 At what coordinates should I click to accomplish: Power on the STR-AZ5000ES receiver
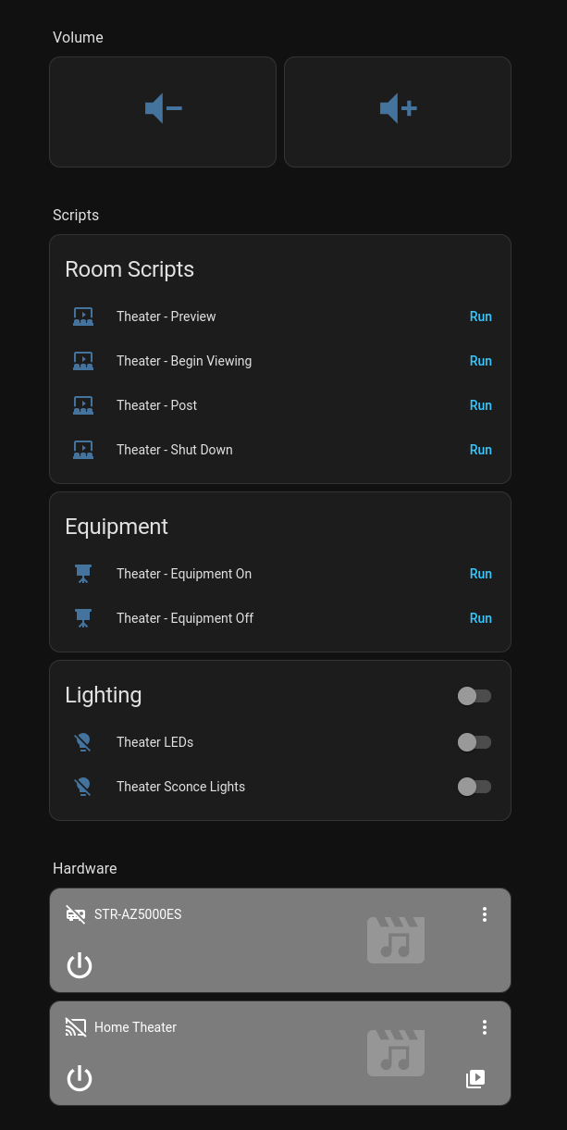coord(80,965)
